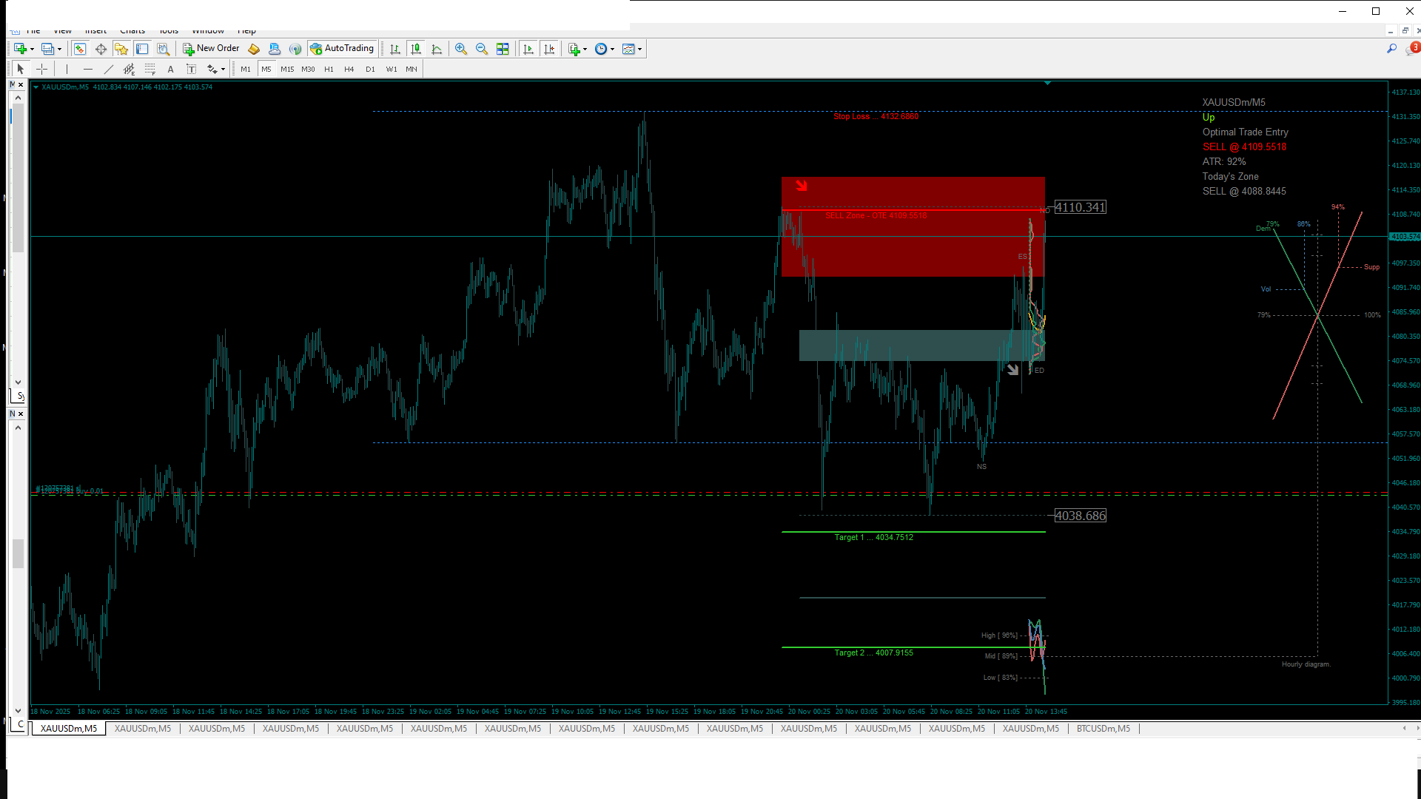Switch chart to candlesticks mode

click(x=416, y=49)
